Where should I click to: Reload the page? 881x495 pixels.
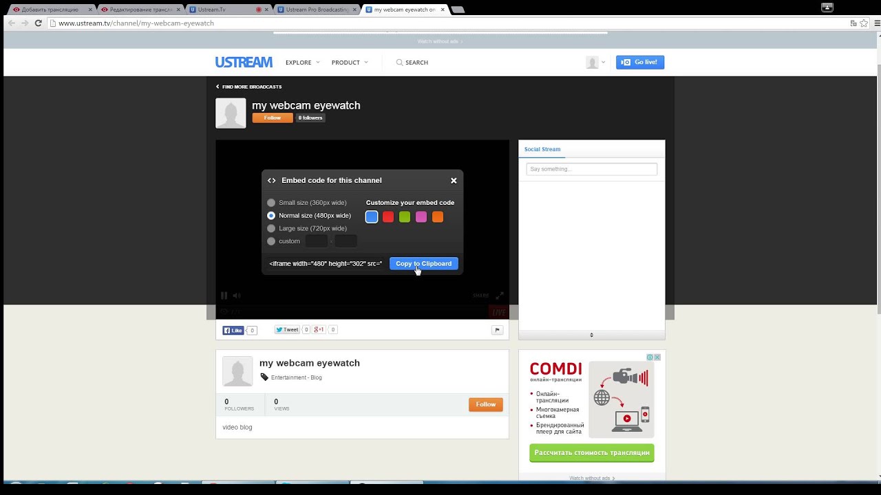pyautogui.click(x=39, y=23)
